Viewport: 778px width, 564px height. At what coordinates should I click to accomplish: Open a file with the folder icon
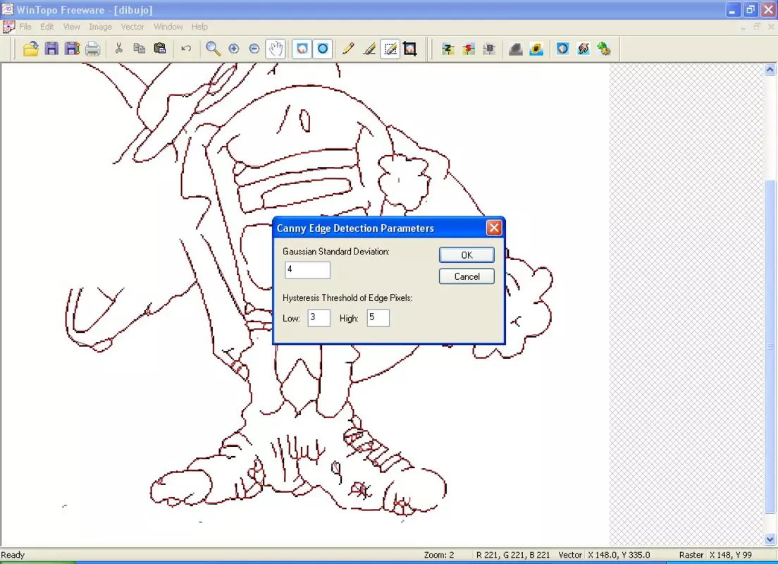pos(31,49)
